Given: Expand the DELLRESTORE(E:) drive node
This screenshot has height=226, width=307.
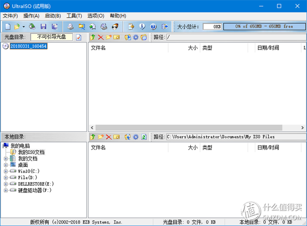Looking at the screenshot, I should click(x=6, y=184).
